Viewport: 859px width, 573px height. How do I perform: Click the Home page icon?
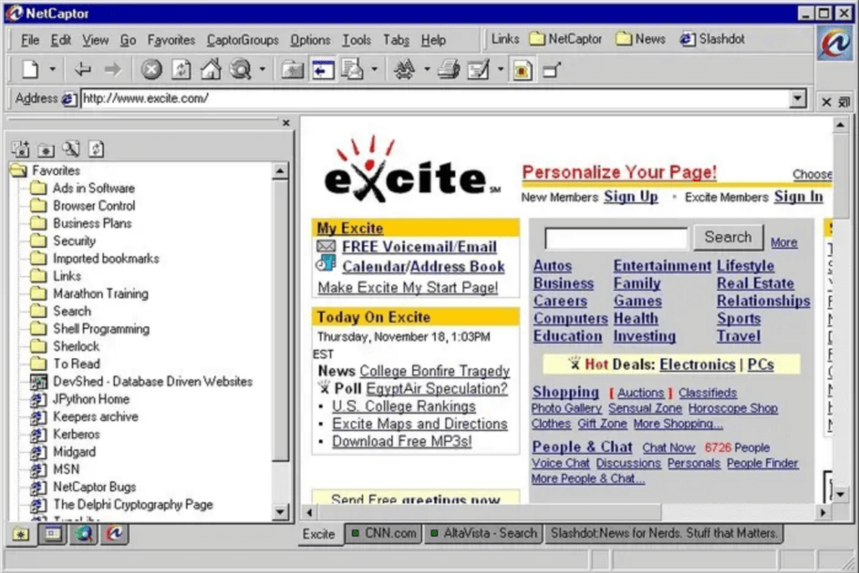click(211, 70)
